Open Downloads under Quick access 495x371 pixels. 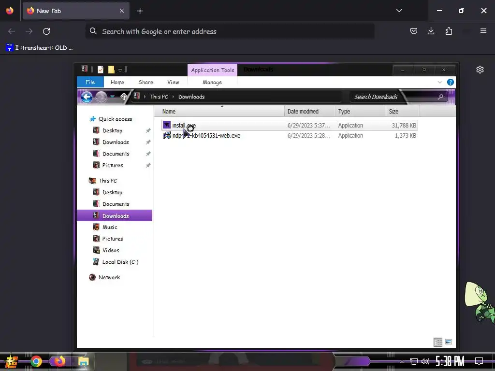(x=116, y=142)
